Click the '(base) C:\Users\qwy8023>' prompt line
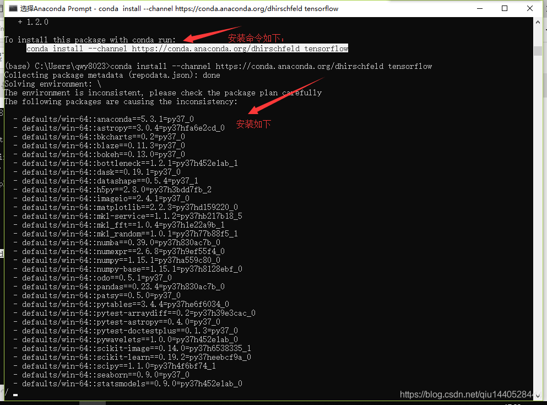 pos(218,66)
